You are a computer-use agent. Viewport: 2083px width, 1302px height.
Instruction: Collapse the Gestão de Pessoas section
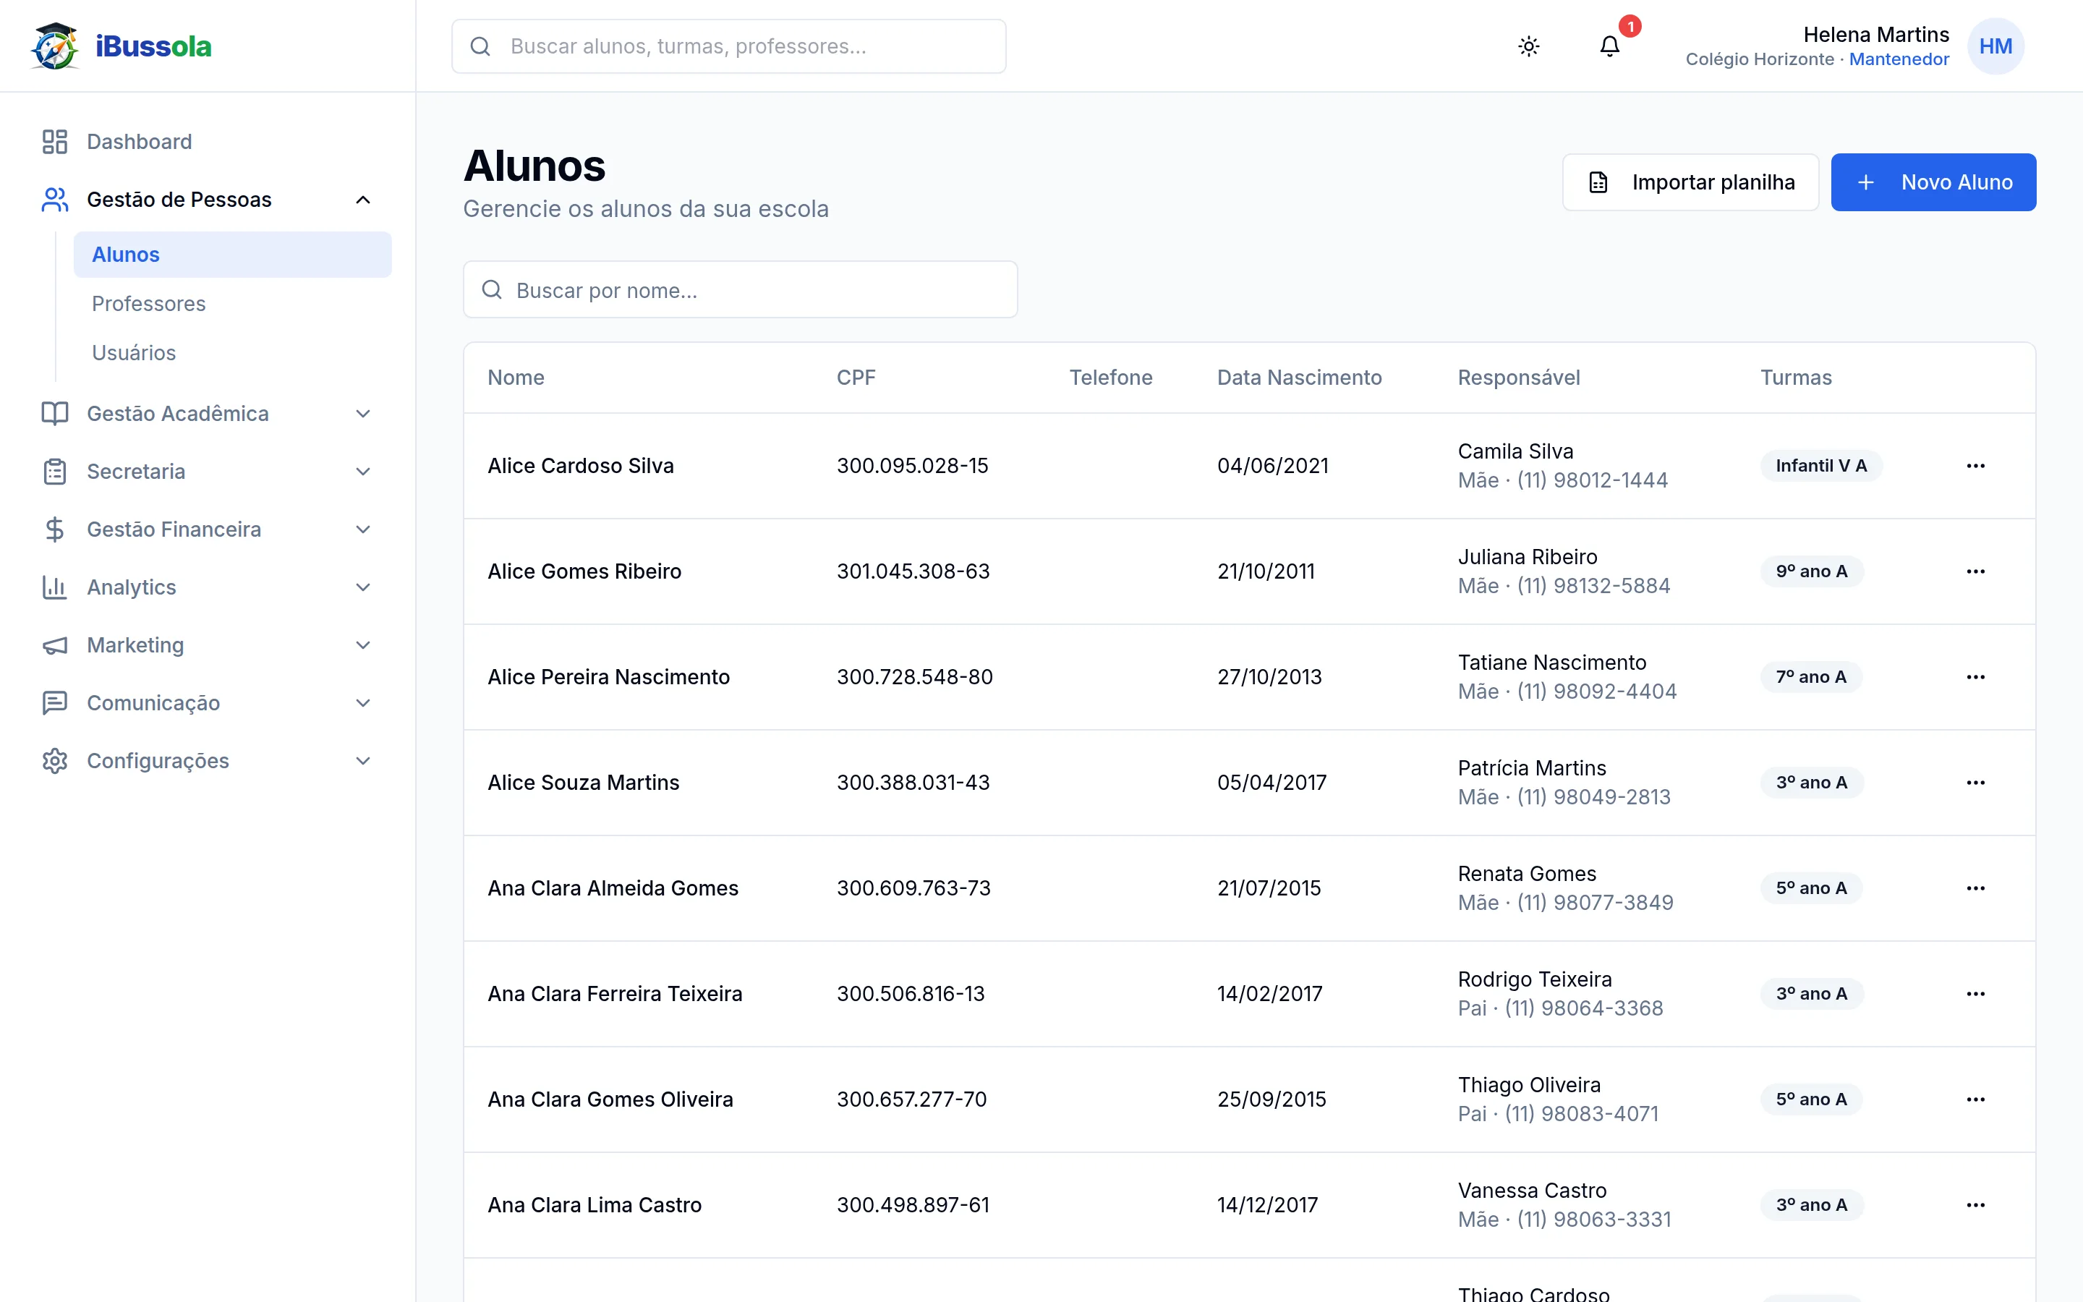click(208, 200)
